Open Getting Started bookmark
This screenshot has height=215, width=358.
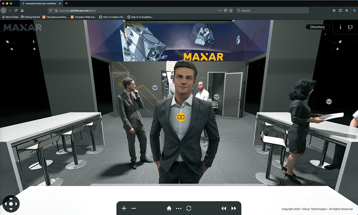click(30, 17)
